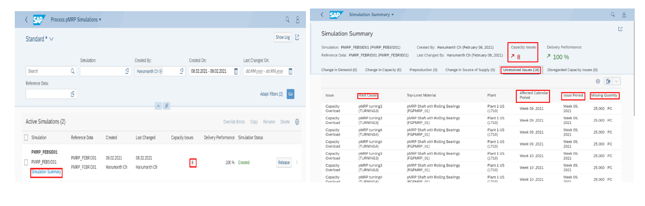Screen dimensions: 645x206
Task: Open Adapt Filters (2)
Action: pyautogui.click(x=271, y=94)
